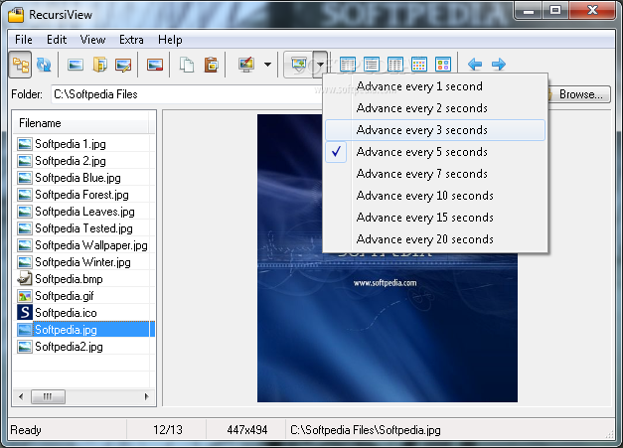This screenshot has width=623, height=448.
Task: Click the 12/13 status bar counter
Action: pyautogui.click(x=168, y=430)
